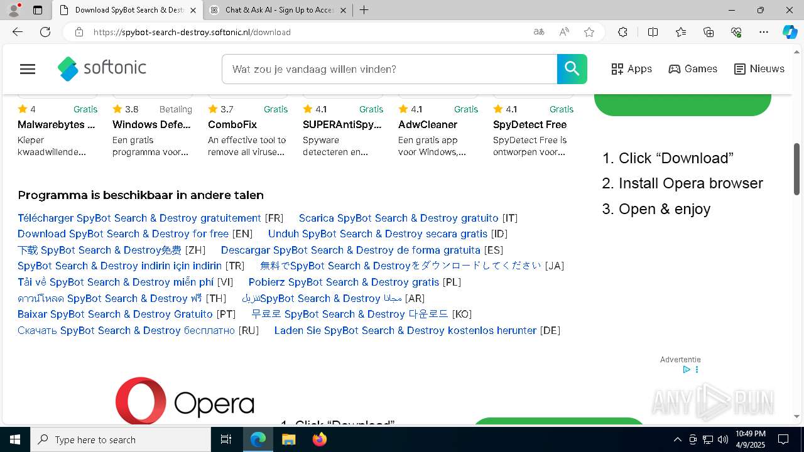Open the French download link [FR]
Image resolution: width=804 pixels, height=452 pixels.
(139, 218)
